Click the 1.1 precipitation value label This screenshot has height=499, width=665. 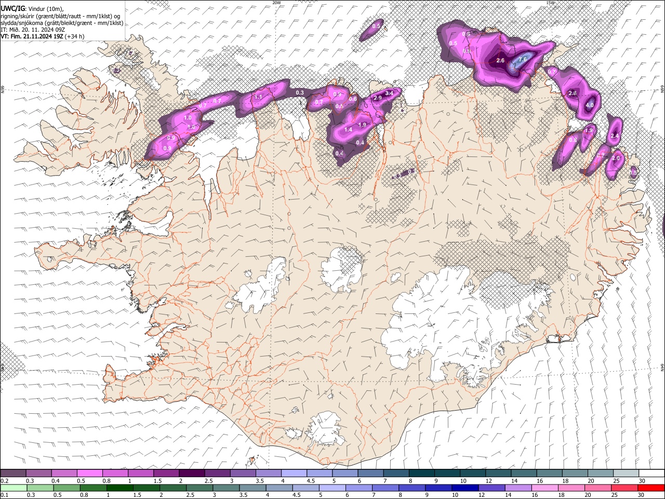(258, 97)
